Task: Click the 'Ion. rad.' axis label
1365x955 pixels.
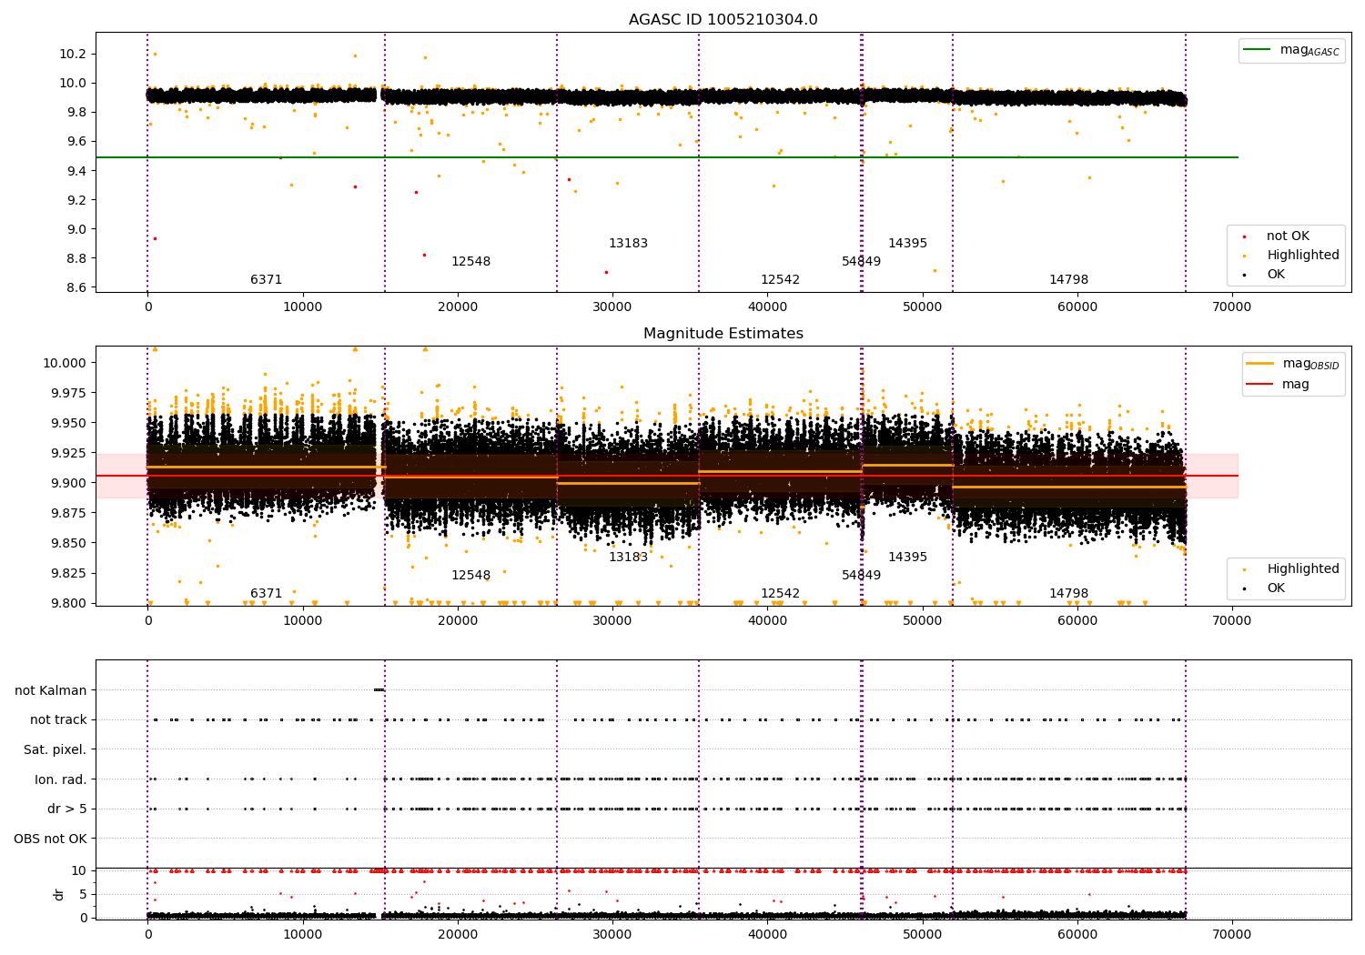Action: pos(61,779)
